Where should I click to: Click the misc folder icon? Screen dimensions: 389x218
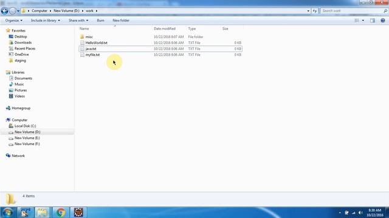82,37
